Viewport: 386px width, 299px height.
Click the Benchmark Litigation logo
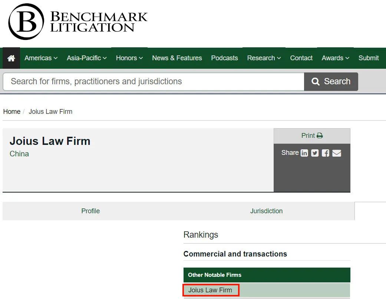(x=78, y=21)
